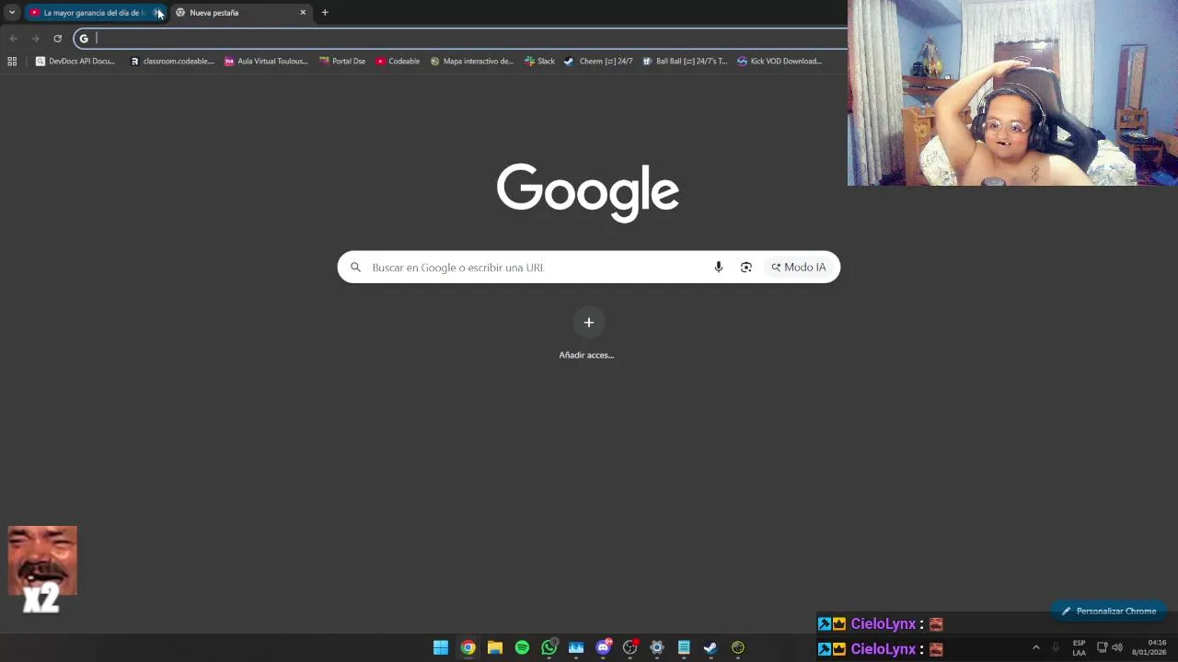This screenshot has height=662, width=1178.
Task: Open the Mapa interactivo de... bookmark
Action: [x=472, y=62]
